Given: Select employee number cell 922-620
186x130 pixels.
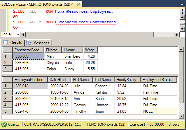Looking at the screenshot, I should pyautogui.click(x=30, y=99).
